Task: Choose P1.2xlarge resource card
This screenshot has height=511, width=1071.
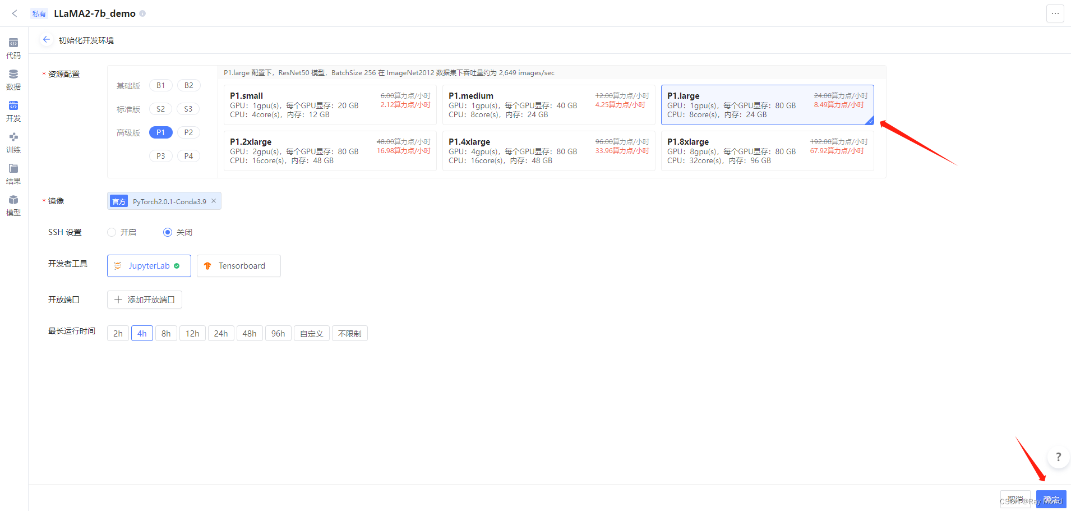Action: 330,151
